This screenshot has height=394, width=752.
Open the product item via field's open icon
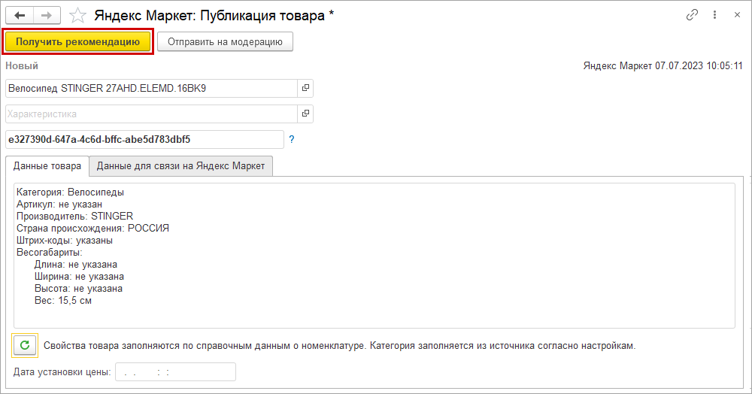coord(305,89)
